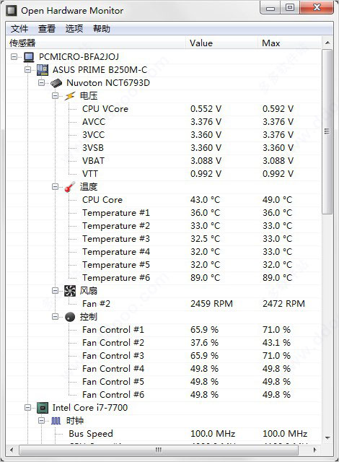Screen dimensions: 339x462
Task: Collapse the Intel Core i7-7700 node
Action: (x=27, y=407)
